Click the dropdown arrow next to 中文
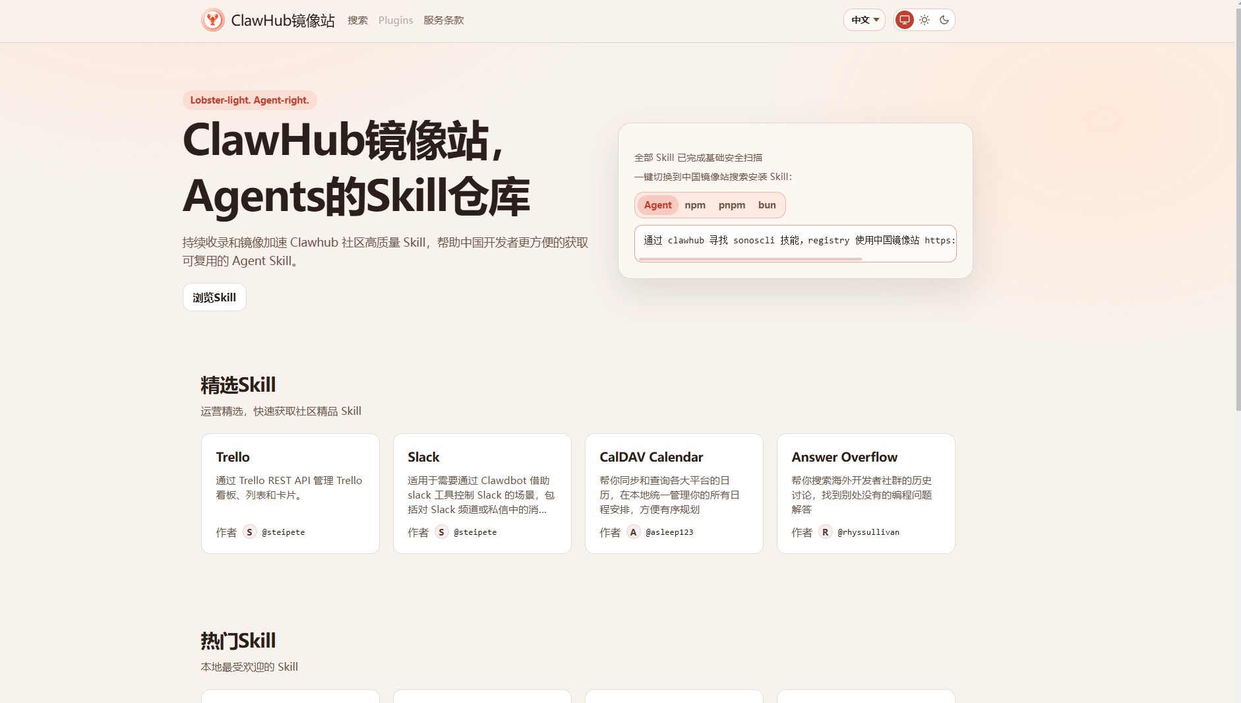This screenshot has width=1241, height=703. pyautogui.click(x=878, y=20)
